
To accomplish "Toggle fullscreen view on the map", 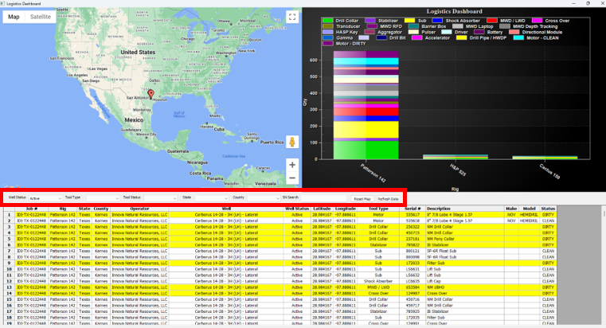I will pos(292,17).
